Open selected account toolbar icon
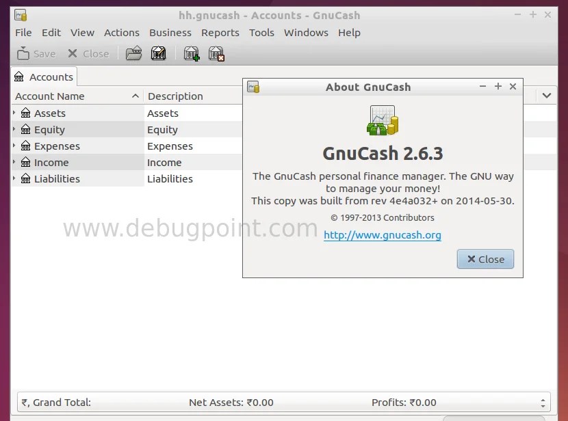Viewport: 568px width, 421px height. (x=133, y=53)
